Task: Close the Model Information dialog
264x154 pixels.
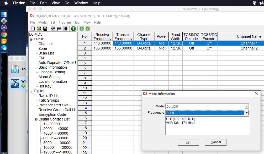Action: click(x=256, y=94)
